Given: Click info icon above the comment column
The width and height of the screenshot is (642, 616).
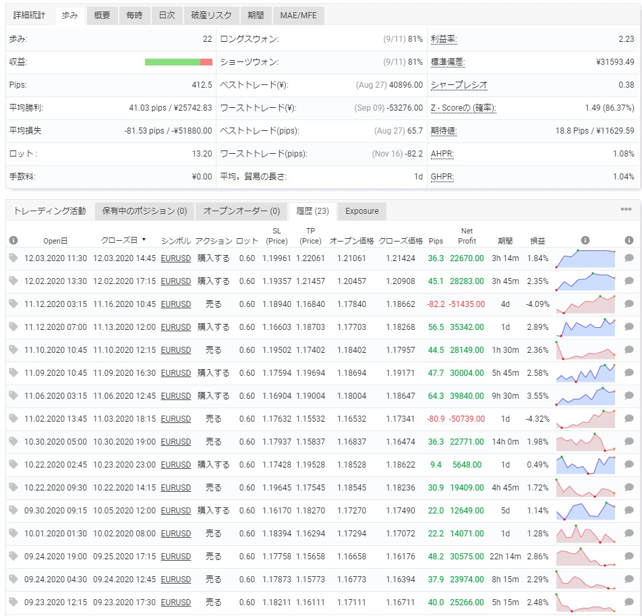Looking at the screenshot, I should click(x=629, y=240).
